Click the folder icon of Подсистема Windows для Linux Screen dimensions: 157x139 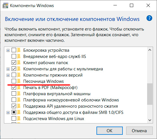pos(19,118)
